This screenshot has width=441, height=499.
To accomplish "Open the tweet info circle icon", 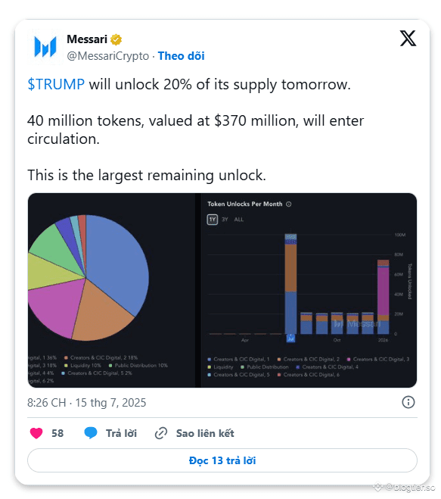I will click(408, 402).
